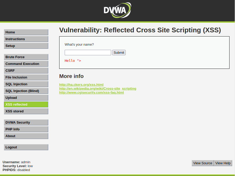Click 'PHPIDS: disabled' status text
The width and height of the screenshot is (235, 176).
pyautogui.click(x=16, y=170)
